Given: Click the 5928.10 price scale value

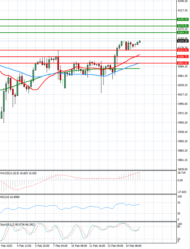Looking at the screenshot, I should pyautogui.click(x=183, y=132).
